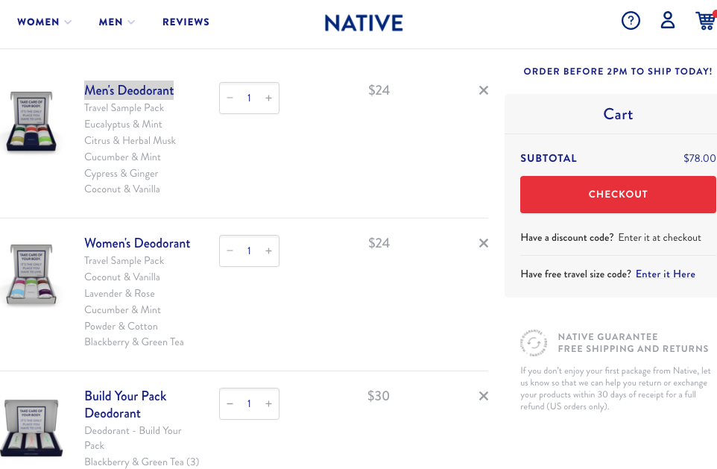Remove Men's Deodorant from cart
The image size is (717, 469).
(484, 90)
